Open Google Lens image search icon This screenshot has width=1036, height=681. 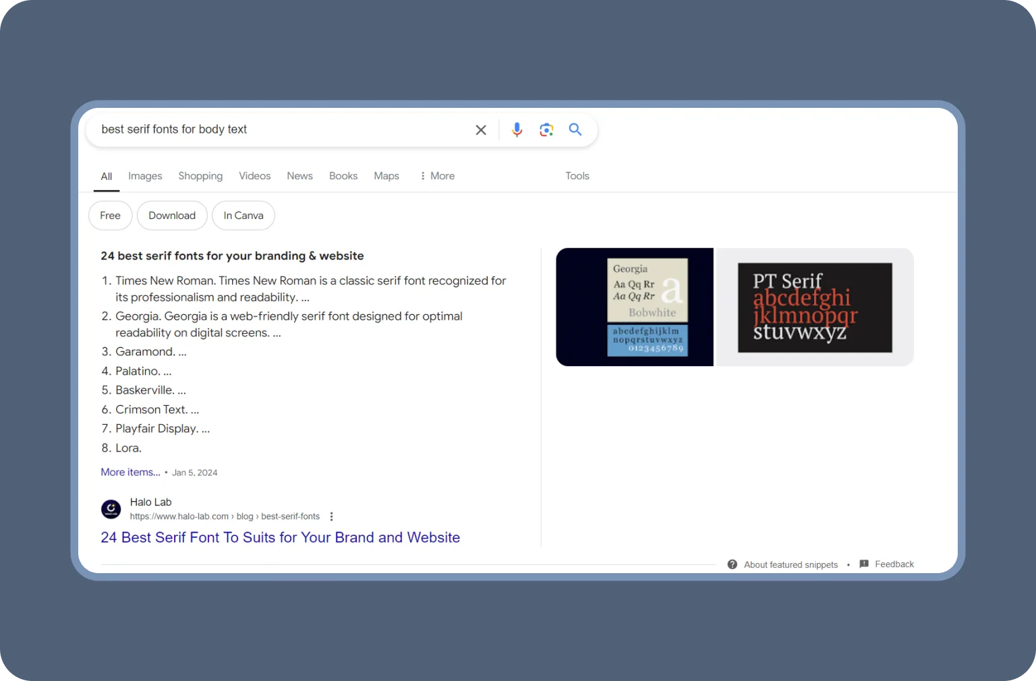546,129
